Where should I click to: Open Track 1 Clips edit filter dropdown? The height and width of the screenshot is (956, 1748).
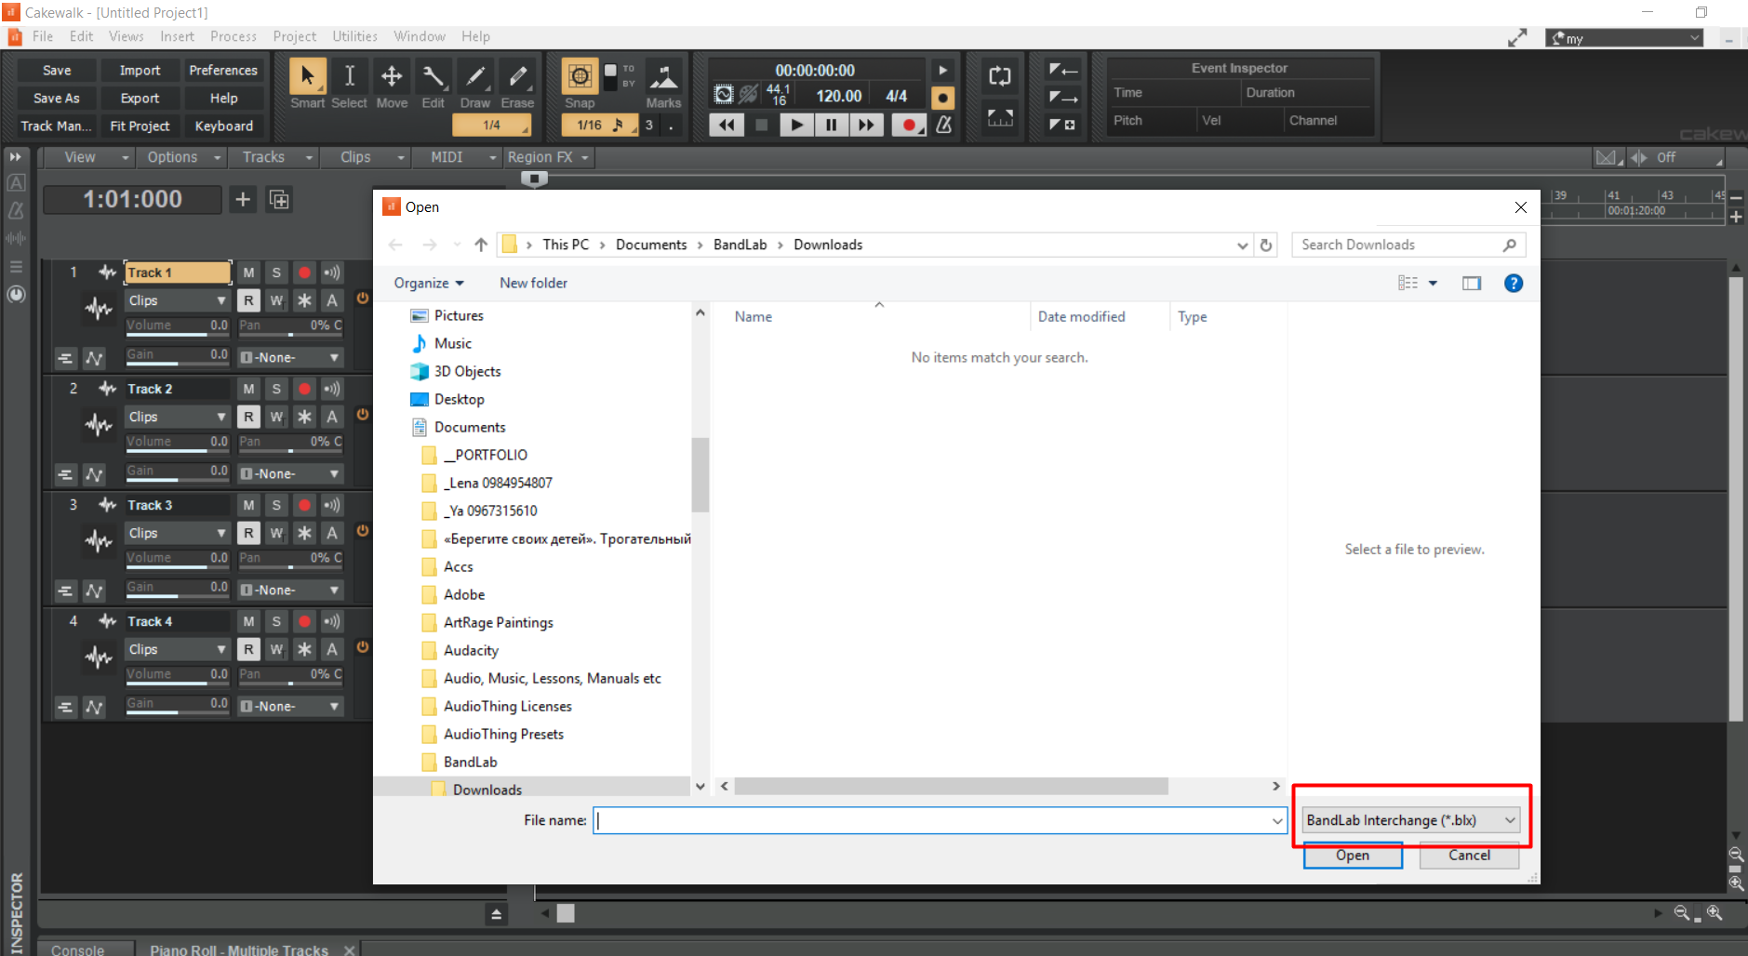coord(178,300)
